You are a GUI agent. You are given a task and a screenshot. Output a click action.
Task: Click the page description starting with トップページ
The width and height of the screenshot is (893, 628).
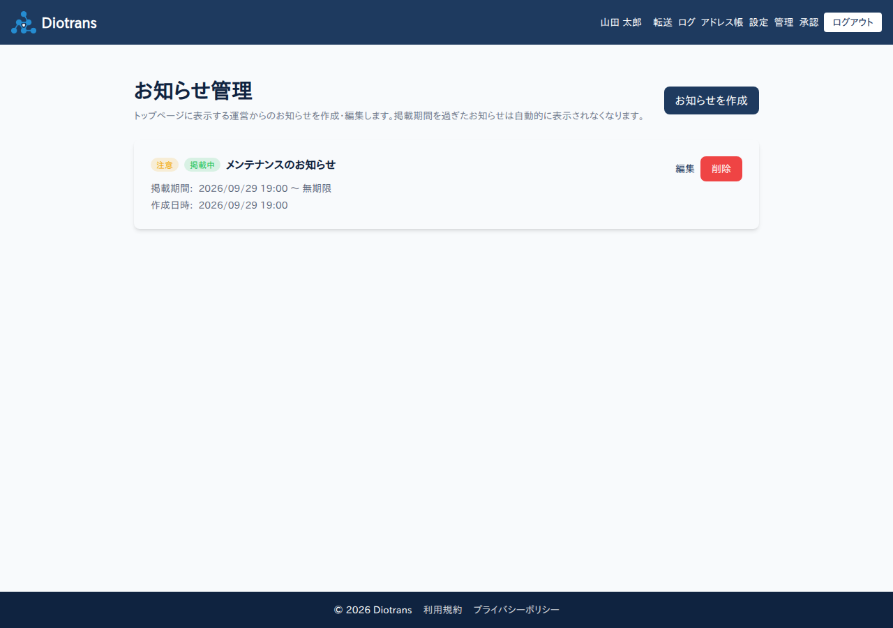coord(389,116)
